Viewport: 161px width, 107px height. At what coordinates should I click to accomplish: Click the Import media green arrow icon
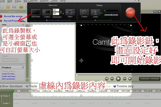pos(21,7)
